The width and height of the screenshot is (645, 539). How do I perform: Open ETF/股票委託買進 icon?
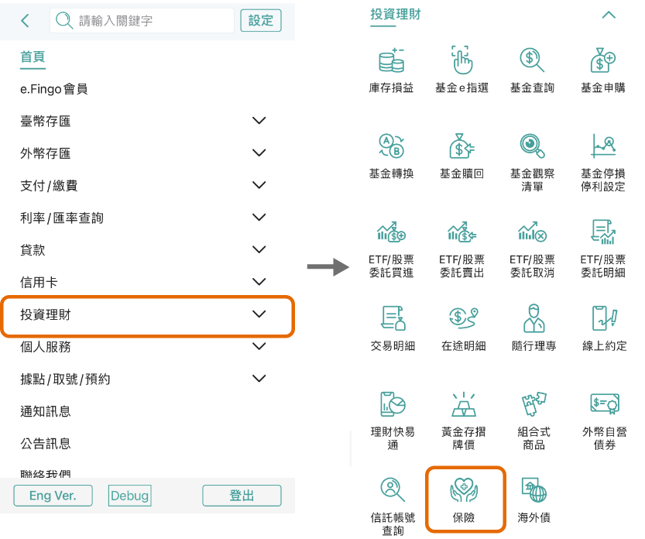pyautogui.click(x=391, y=232)
